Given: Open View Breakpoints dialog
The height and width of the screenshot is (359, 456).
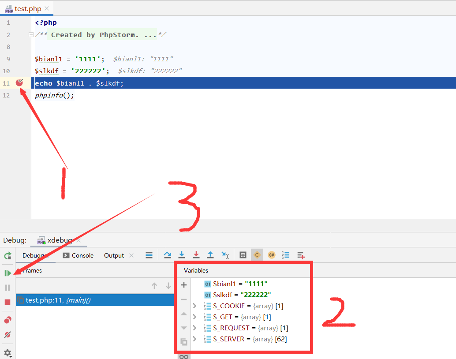Looking at the screenshot, I should pos(7,320).
